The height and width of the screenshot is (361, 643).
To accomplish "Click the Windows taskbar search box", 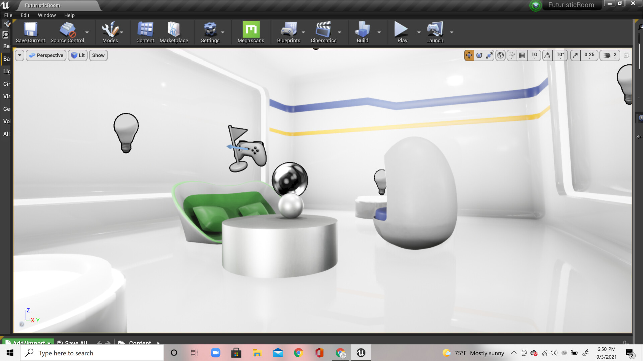I will (92, 353).
